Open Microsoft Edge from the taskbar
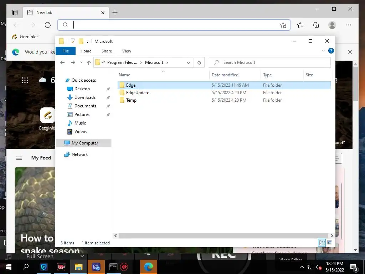Screen dimensions: 365x274 tap(149, 267)
